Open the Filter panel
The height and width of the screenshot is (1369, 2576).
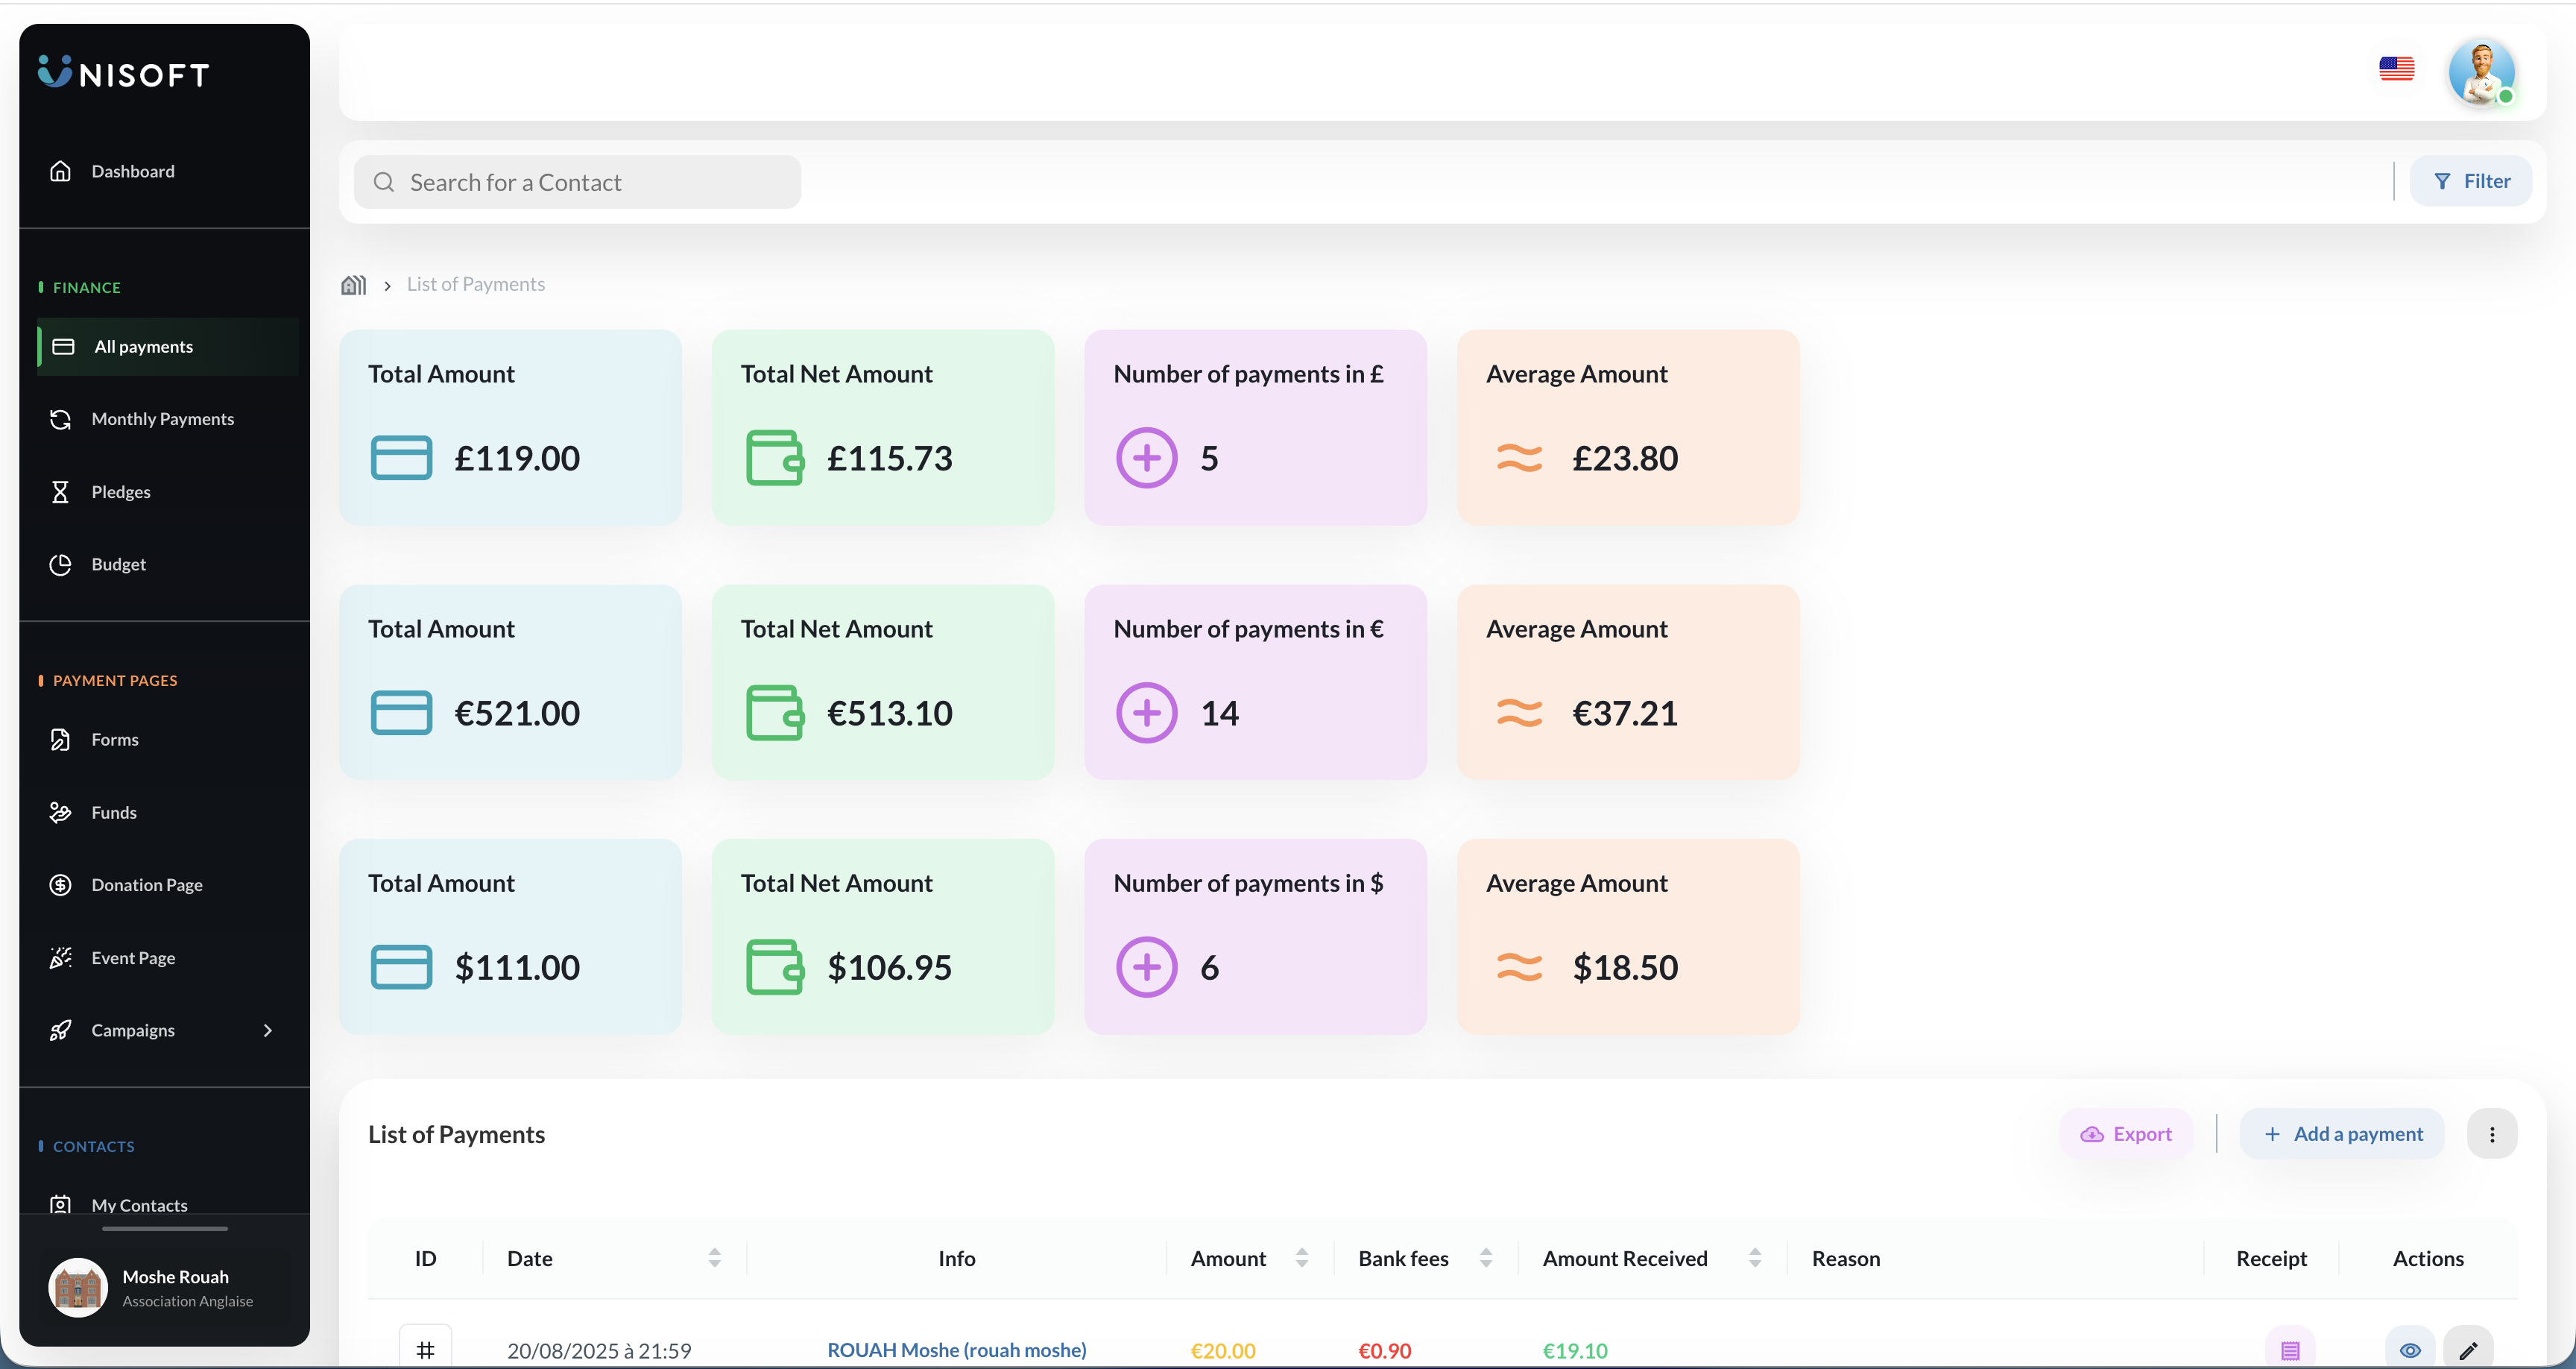pyautogui.click(x=2471, y=181)
